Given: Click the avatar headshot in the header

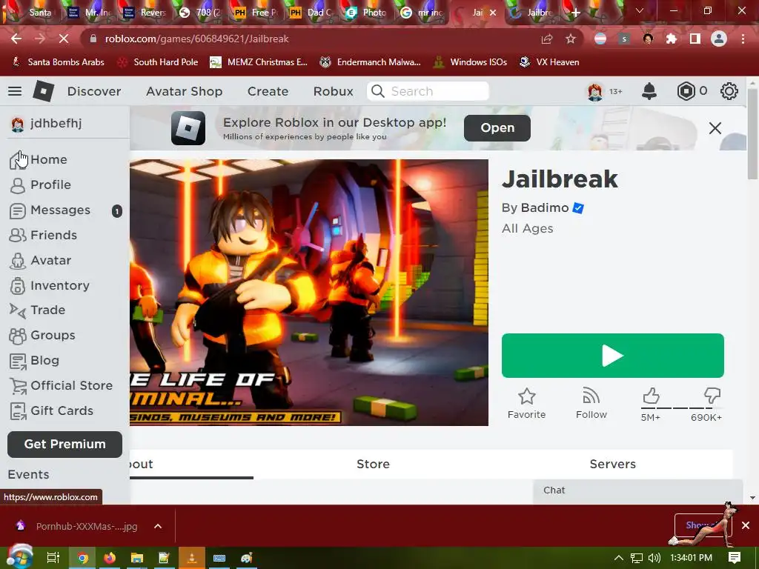Looking at the screenshot, I should click(595, 91).
